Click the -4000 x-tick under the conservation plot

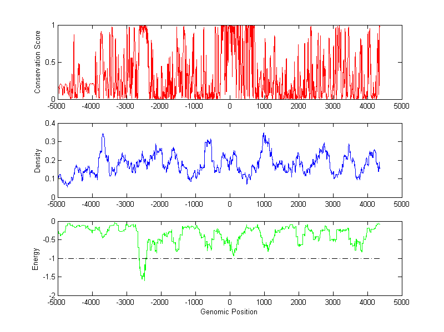coord(90,106)
